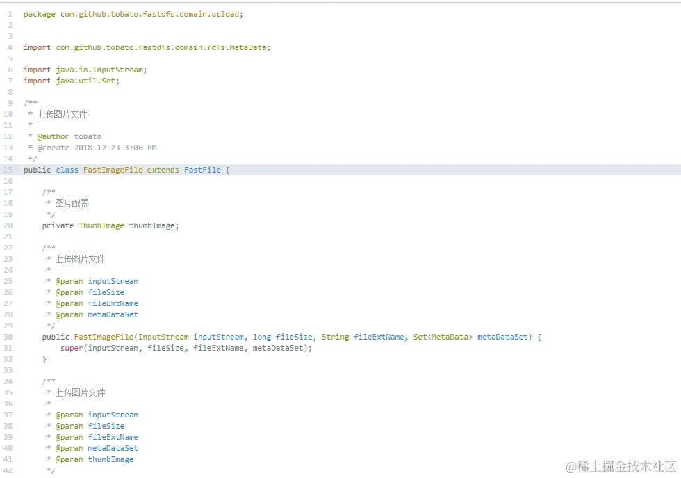The height and width of the screenshot is (478, 681).
Task: Click the class name 'FastImageFile' on line 15
Action: [x=113, y=170]
